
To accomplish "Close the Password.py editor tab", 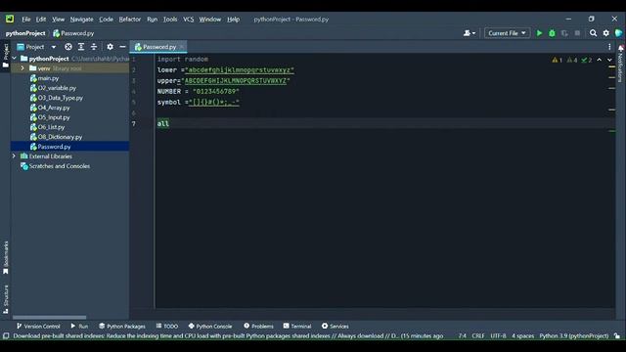I will point(182,47).
